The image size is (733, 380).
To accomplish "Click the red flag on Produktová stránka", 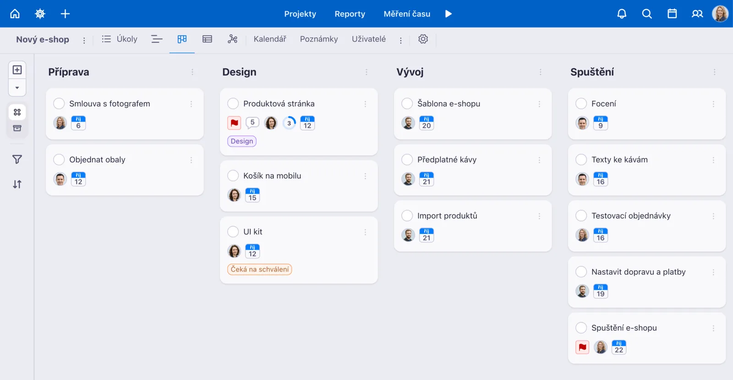I will pyautogui.click(x=234, y=123).
